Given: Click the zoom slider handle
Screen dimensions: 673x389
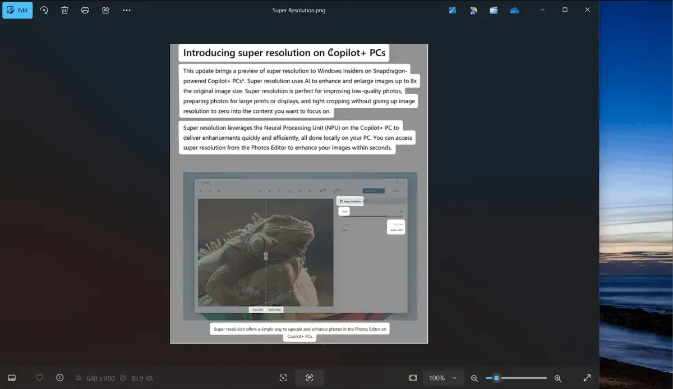Looking at the screenshot, I should click(x=496, y=378).
